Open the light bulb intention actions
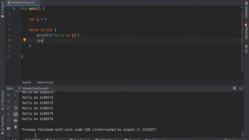 point(25,40)
